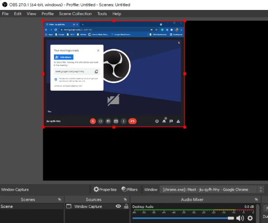Open a new tab in captured Chrome
Viewport: 268px width, 223px height.
point(83,25)
